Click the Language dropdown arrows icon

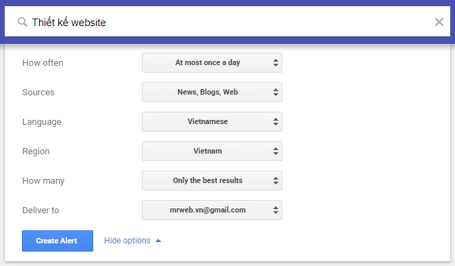click(275, 121)
